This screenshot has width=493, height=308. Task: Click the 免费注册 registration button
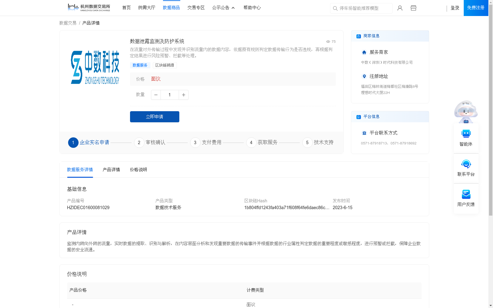[x=475, y=8]
